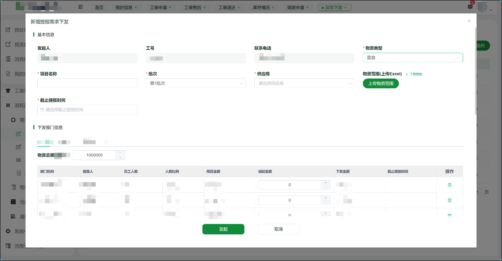The image size is (502, 261).
Task: Click the calendar icon in 截止提报时间
Action: tap(42, 110)
